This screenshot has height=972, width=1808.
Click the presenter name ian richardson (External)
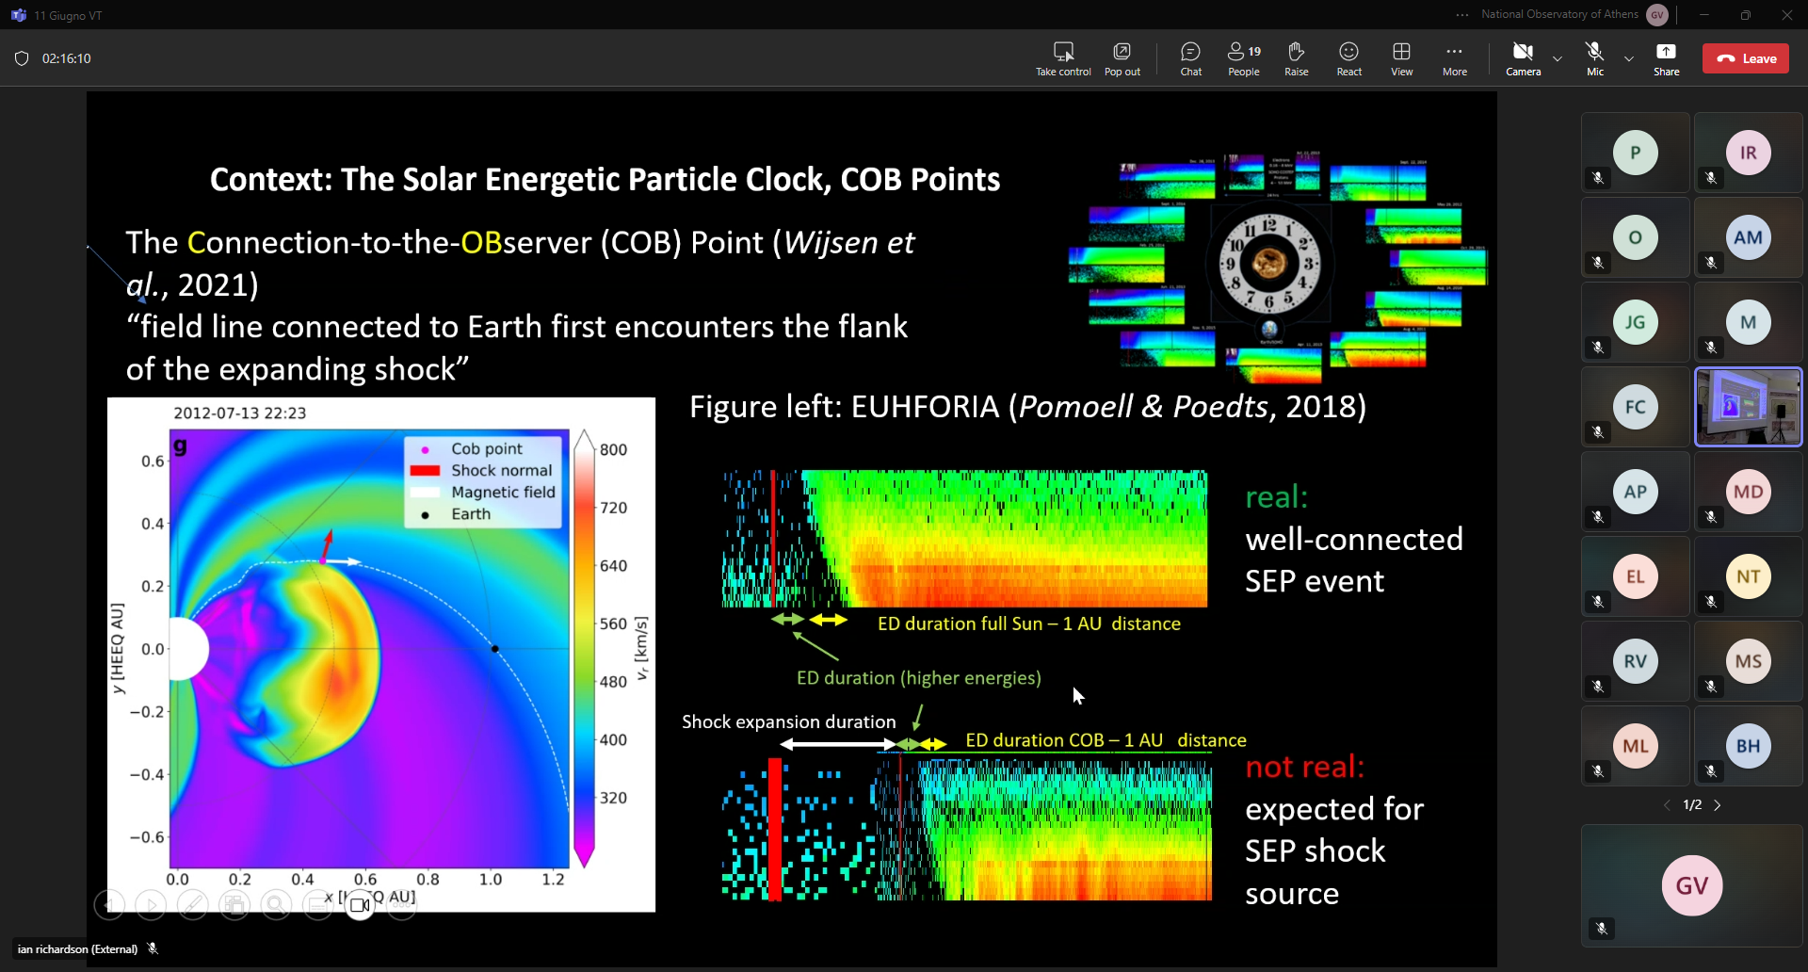[77, 949]
